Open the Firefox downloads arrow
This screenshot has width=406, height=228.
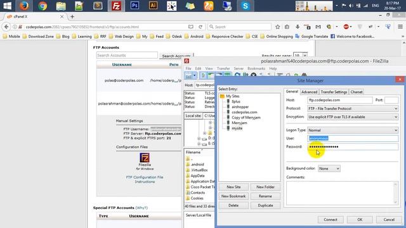pos(298,27)
